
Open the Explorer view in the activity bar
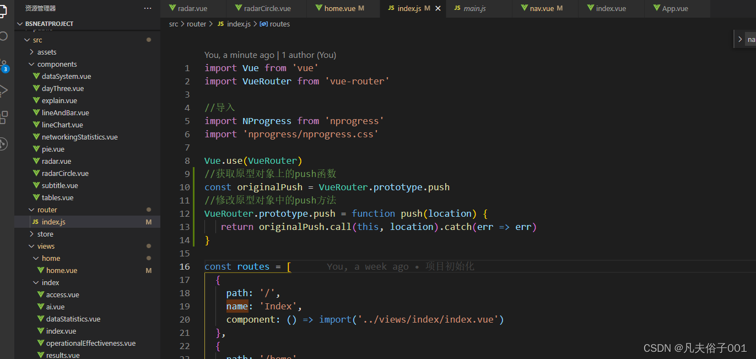(x=3, y=11)
